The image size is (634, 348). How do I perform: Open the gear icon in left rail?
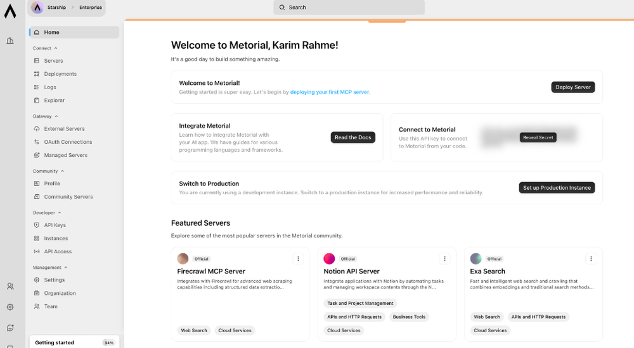[x=10, y=307]
